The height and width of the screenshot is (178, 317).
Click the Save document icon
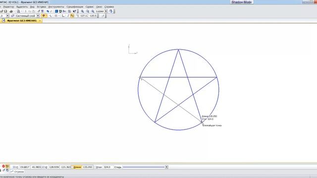[5, 11]
